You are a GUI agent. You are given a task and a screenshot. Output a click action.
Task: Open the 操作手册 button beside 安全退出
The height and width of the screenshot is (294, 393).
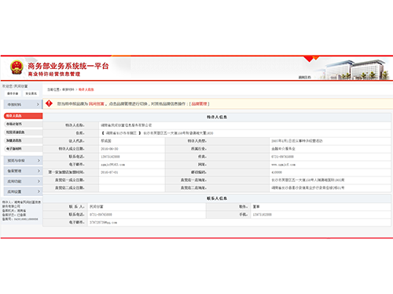tap(13, 93)
